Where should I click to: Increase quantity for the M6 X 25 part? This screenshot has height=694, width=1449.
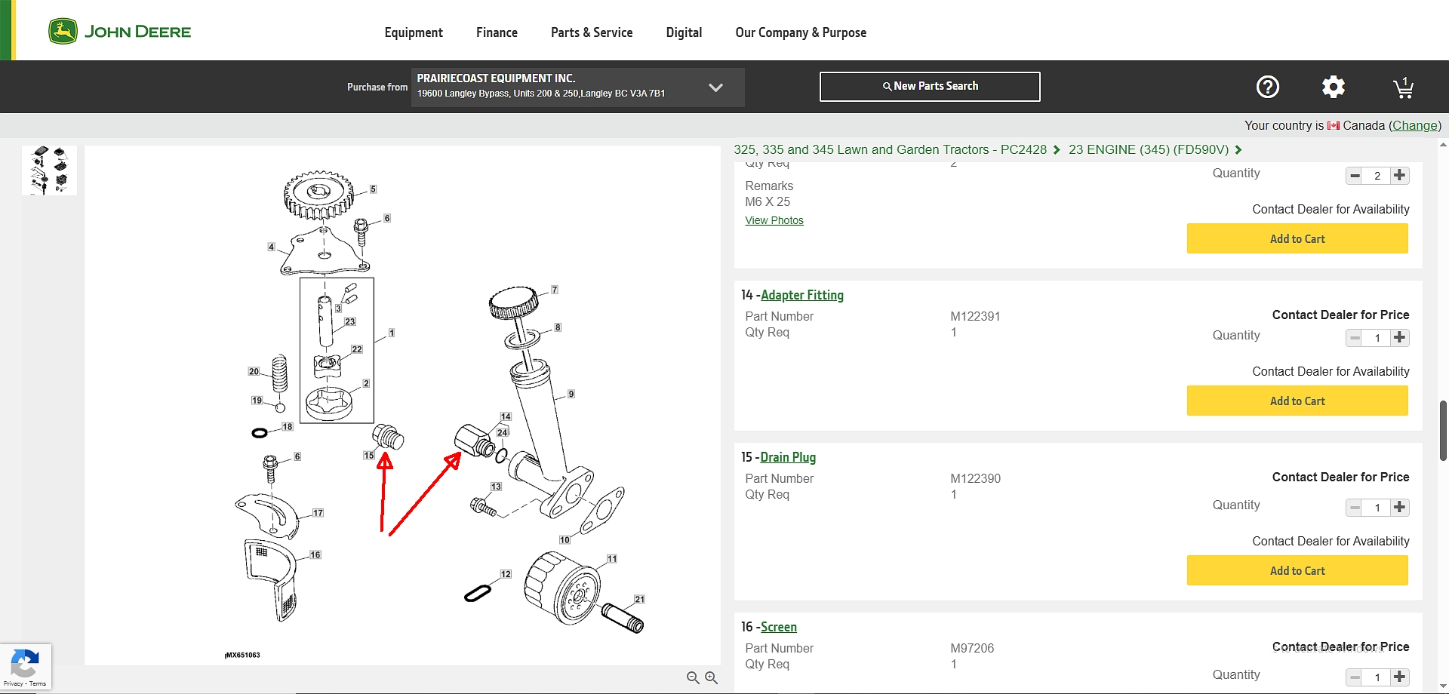click(1400, 175)
